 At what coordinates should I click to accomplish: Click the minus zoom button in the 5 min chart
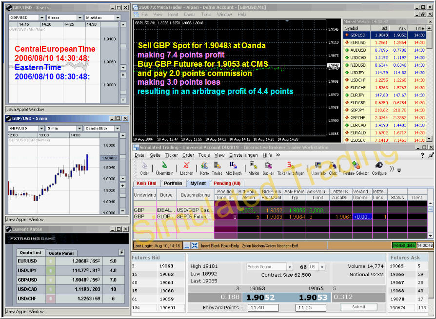(122, 211)
